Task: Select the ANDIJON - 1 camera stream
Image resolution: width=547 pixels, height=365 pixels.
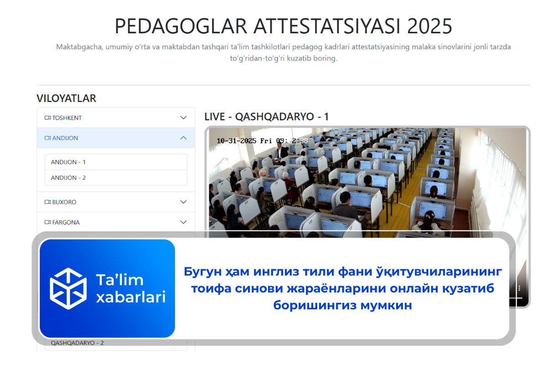Action: pyautogui.click(x=68, y=162)
